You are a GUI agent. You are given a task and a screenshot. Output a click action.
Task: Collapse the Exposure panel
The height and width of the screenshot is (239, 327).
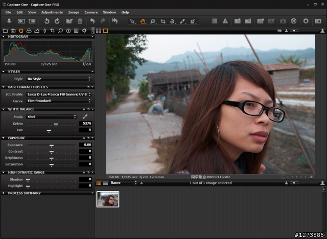pos(4,138)
